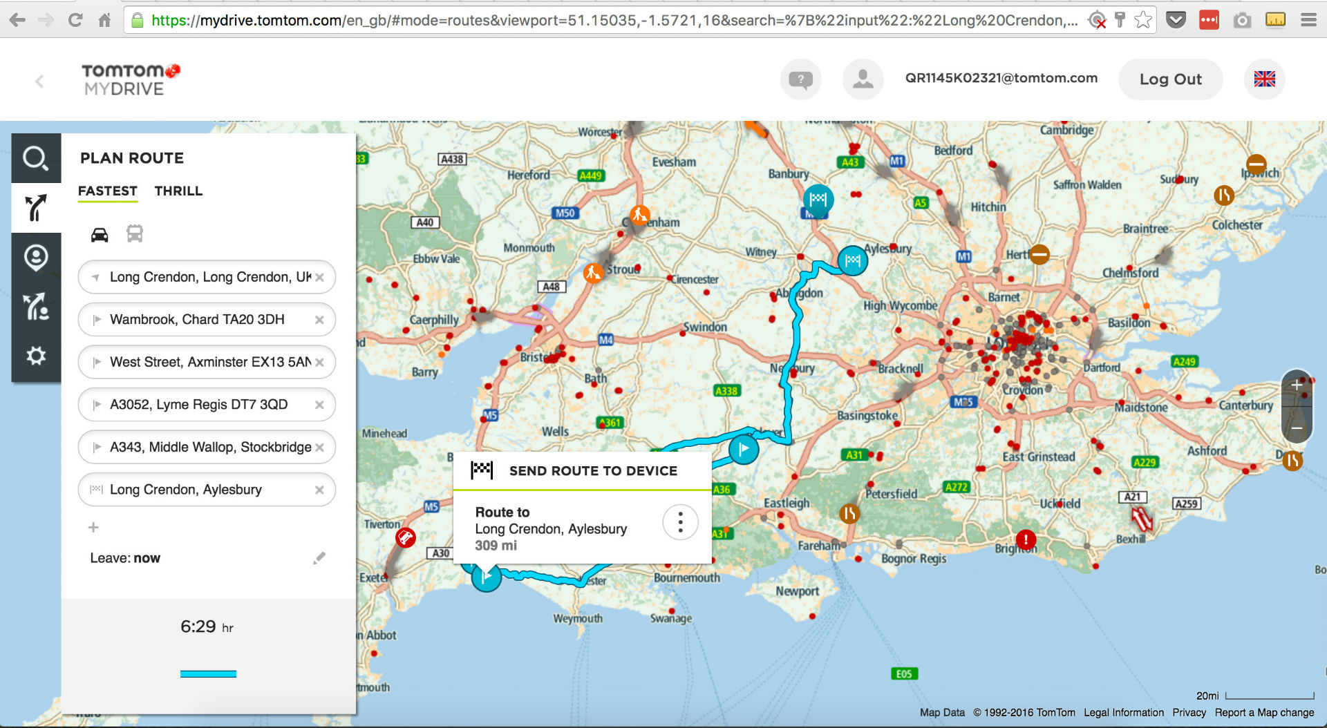Click the roadworks icon near Cheltenham

(x=640, y=215)
